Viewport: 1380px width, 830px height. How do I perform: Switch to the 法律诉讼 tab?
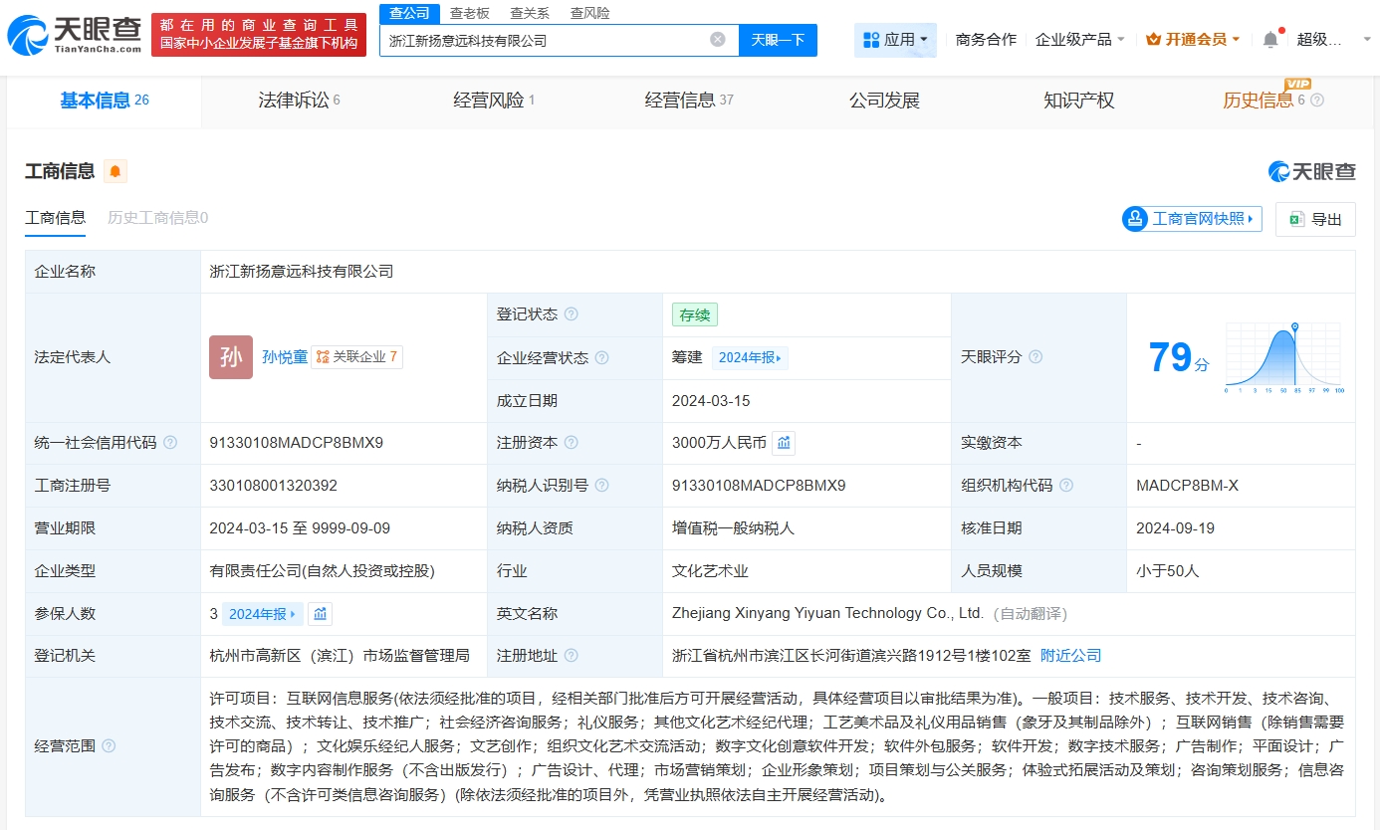click(298, 101)
